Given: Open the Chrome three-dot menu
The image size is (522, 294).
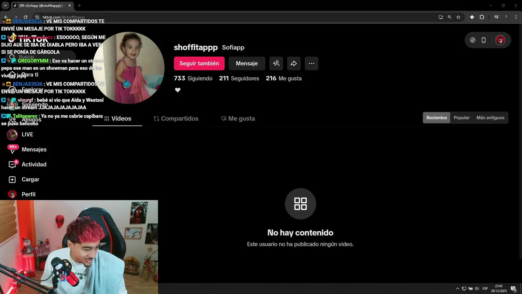Looking at the screenshot, I should 516,17.
